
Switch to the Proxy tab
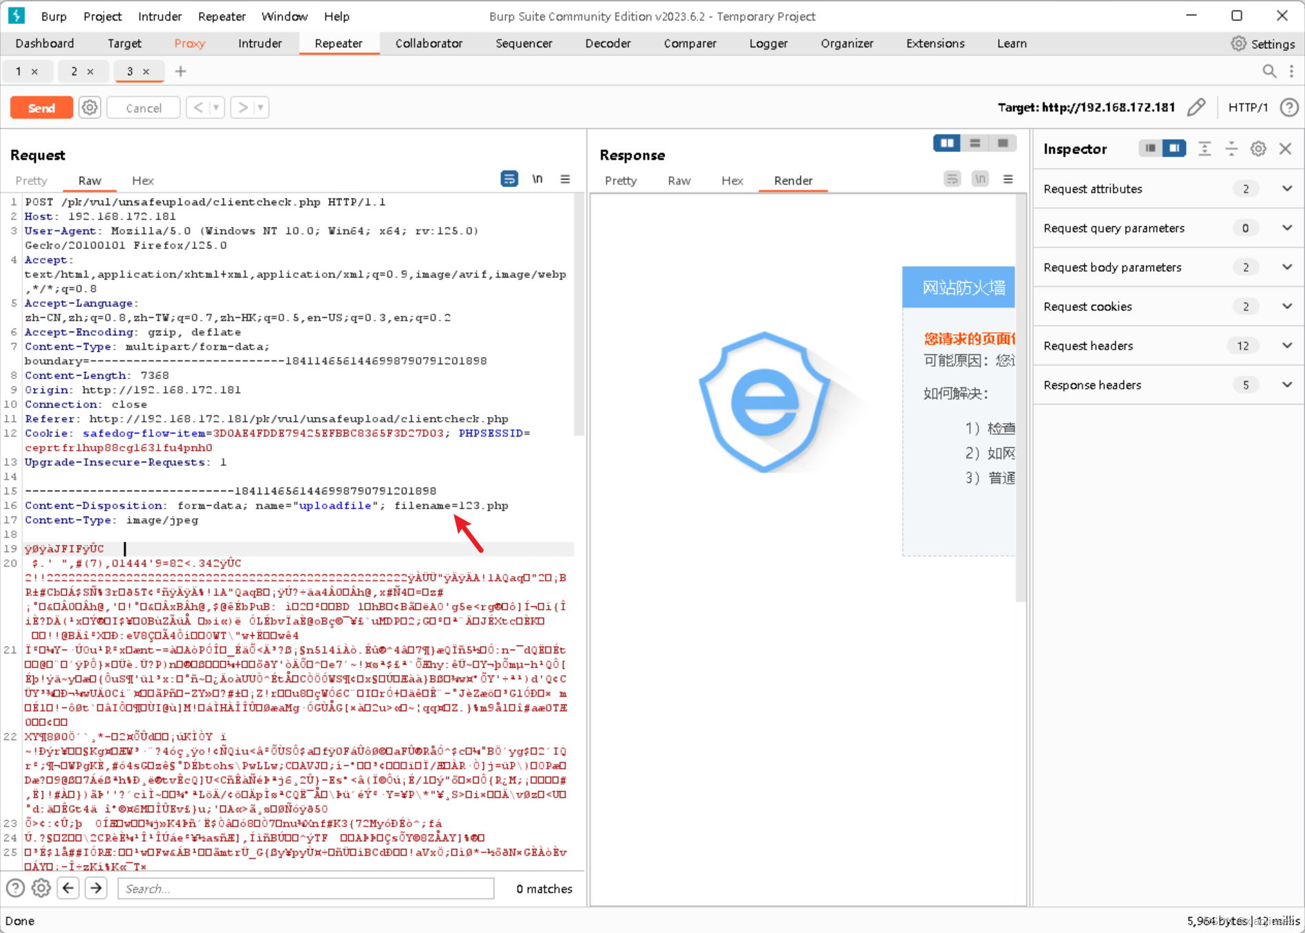[x=189, y=43]
